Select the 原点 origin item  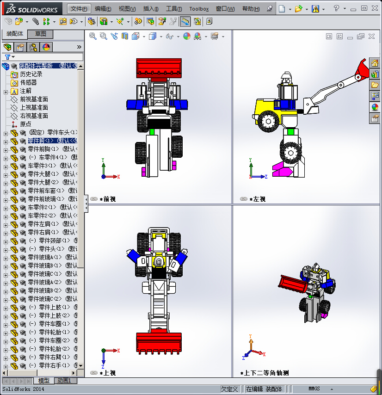point(26,124)
